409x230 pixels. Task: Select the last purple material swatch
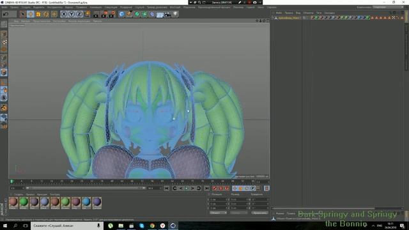96,203
